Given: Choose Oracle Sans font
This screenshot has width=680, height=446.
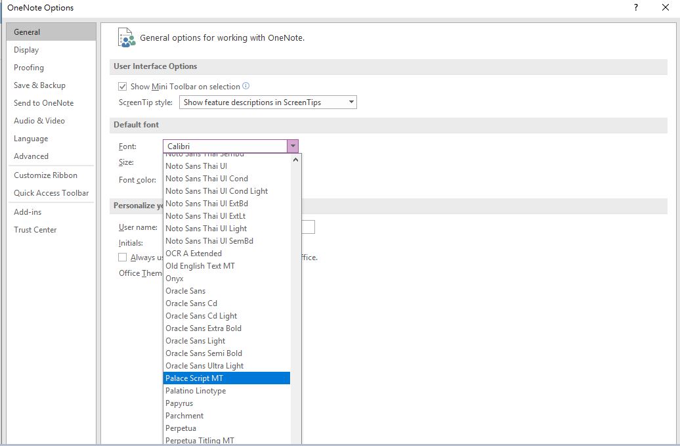Looking at the screenshot, I should click(x=227, y=291).
